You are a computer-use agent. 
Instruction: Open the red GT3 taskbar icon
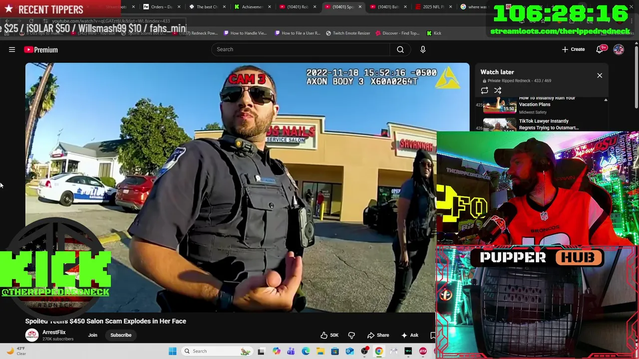pyautogui.click(x=423, y=351)
